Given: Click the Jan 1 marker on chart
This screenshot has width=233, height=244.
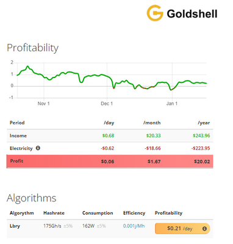Looking at the screenshot, I should (x=172, y=104).
